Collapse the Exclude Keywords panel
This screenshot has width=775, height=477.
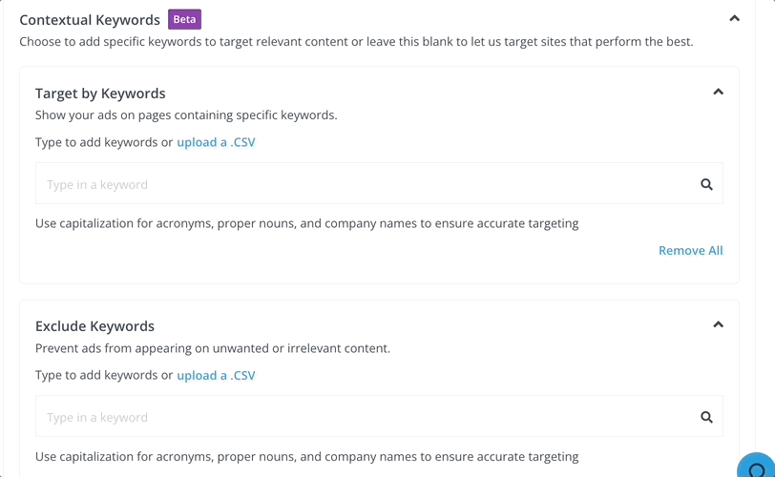[x=719, y=325]
